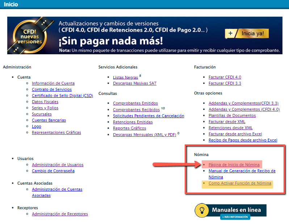Viewport: 289px width, 224px height.
Task: Open Solicitudes Pendientes de Cancelación
Action: click(148, 116)
